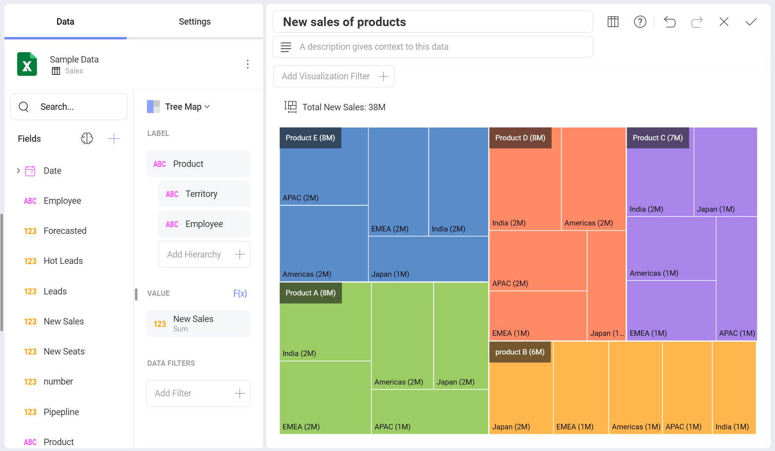The image size is (775, 451).
Task: Open the New Sales Sum value field
Action: click(198, 323)
